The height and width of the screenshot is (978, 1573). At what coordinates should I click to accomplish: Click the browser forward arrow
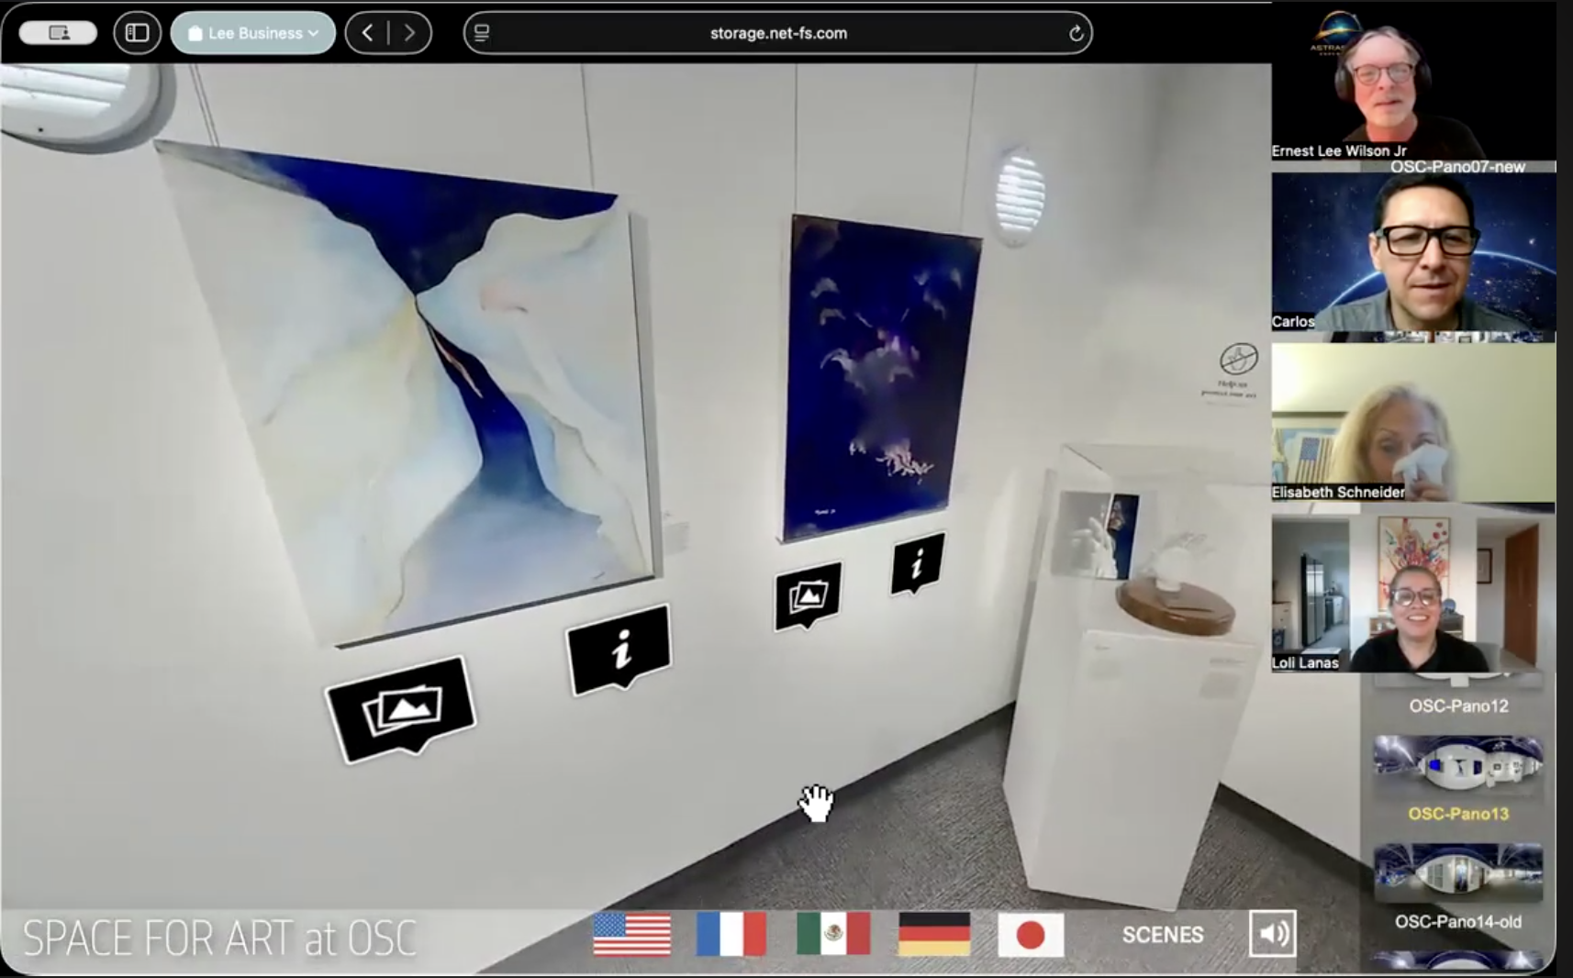409,33
